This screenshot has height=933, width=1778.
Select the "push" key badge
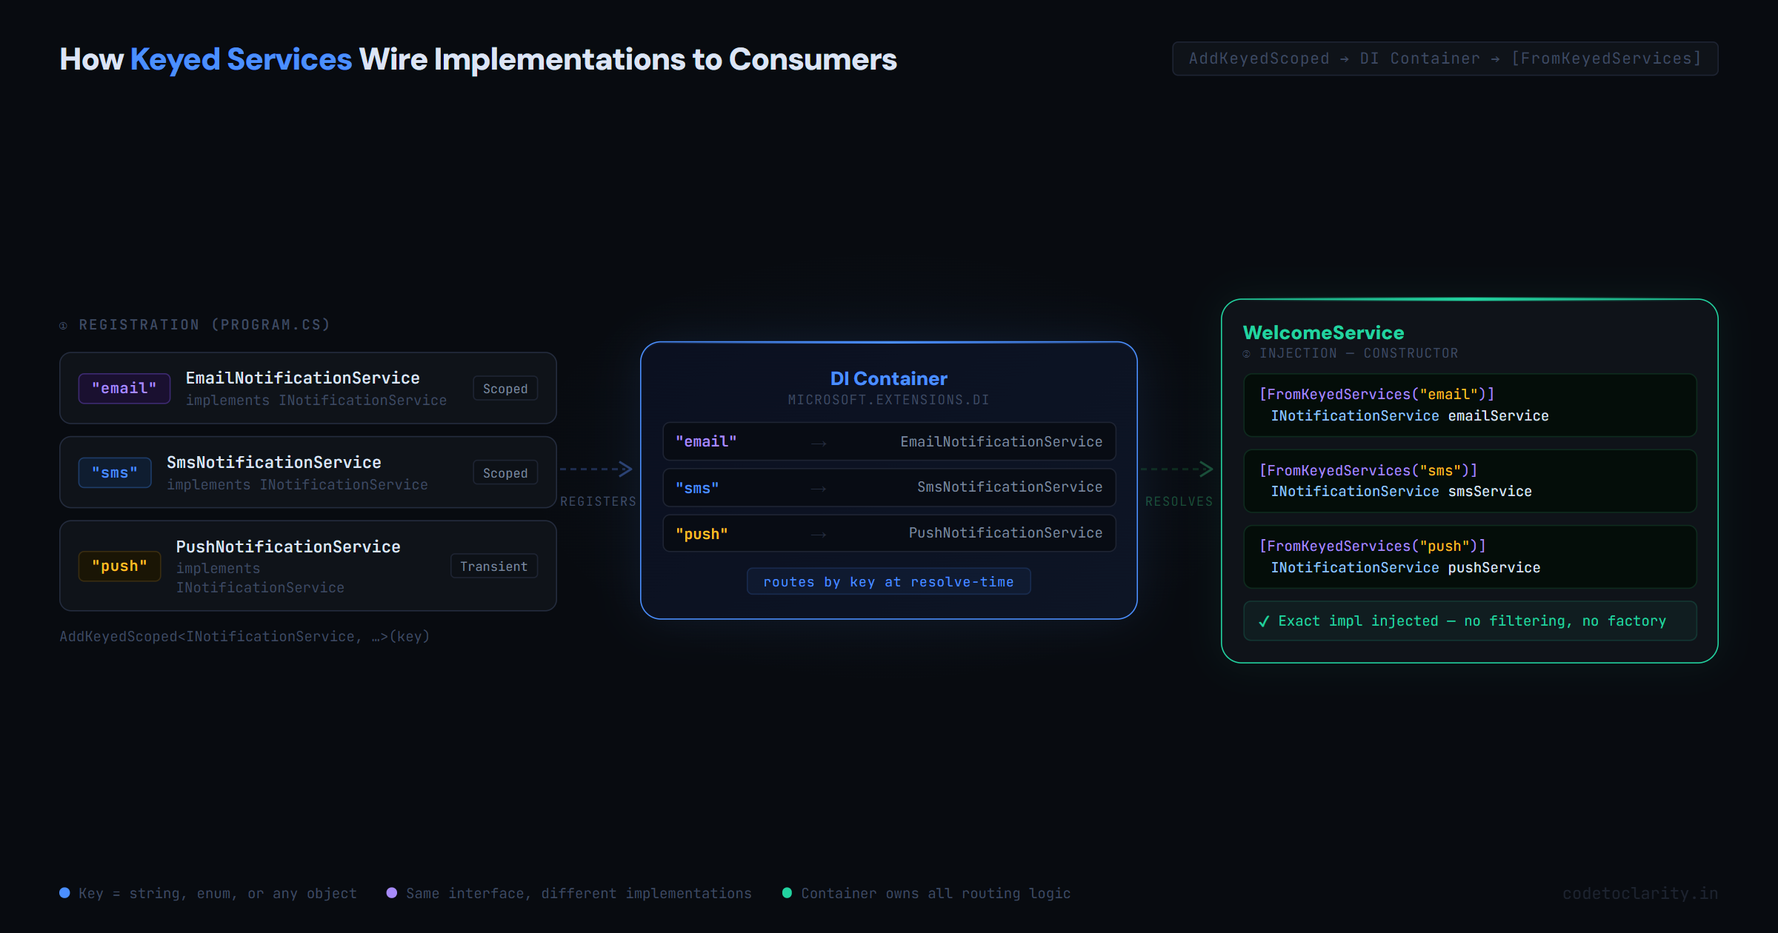click(x=120, y=566)
